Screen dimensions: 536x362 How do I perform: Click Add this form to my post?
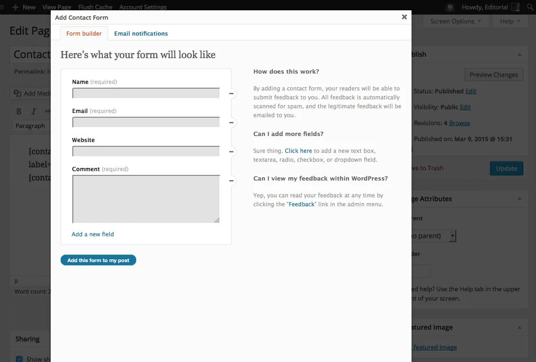point(99,260)
